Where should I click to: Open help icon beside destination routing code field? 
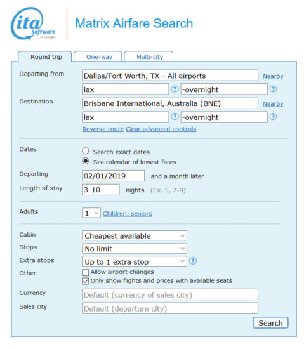click(175, 117)
